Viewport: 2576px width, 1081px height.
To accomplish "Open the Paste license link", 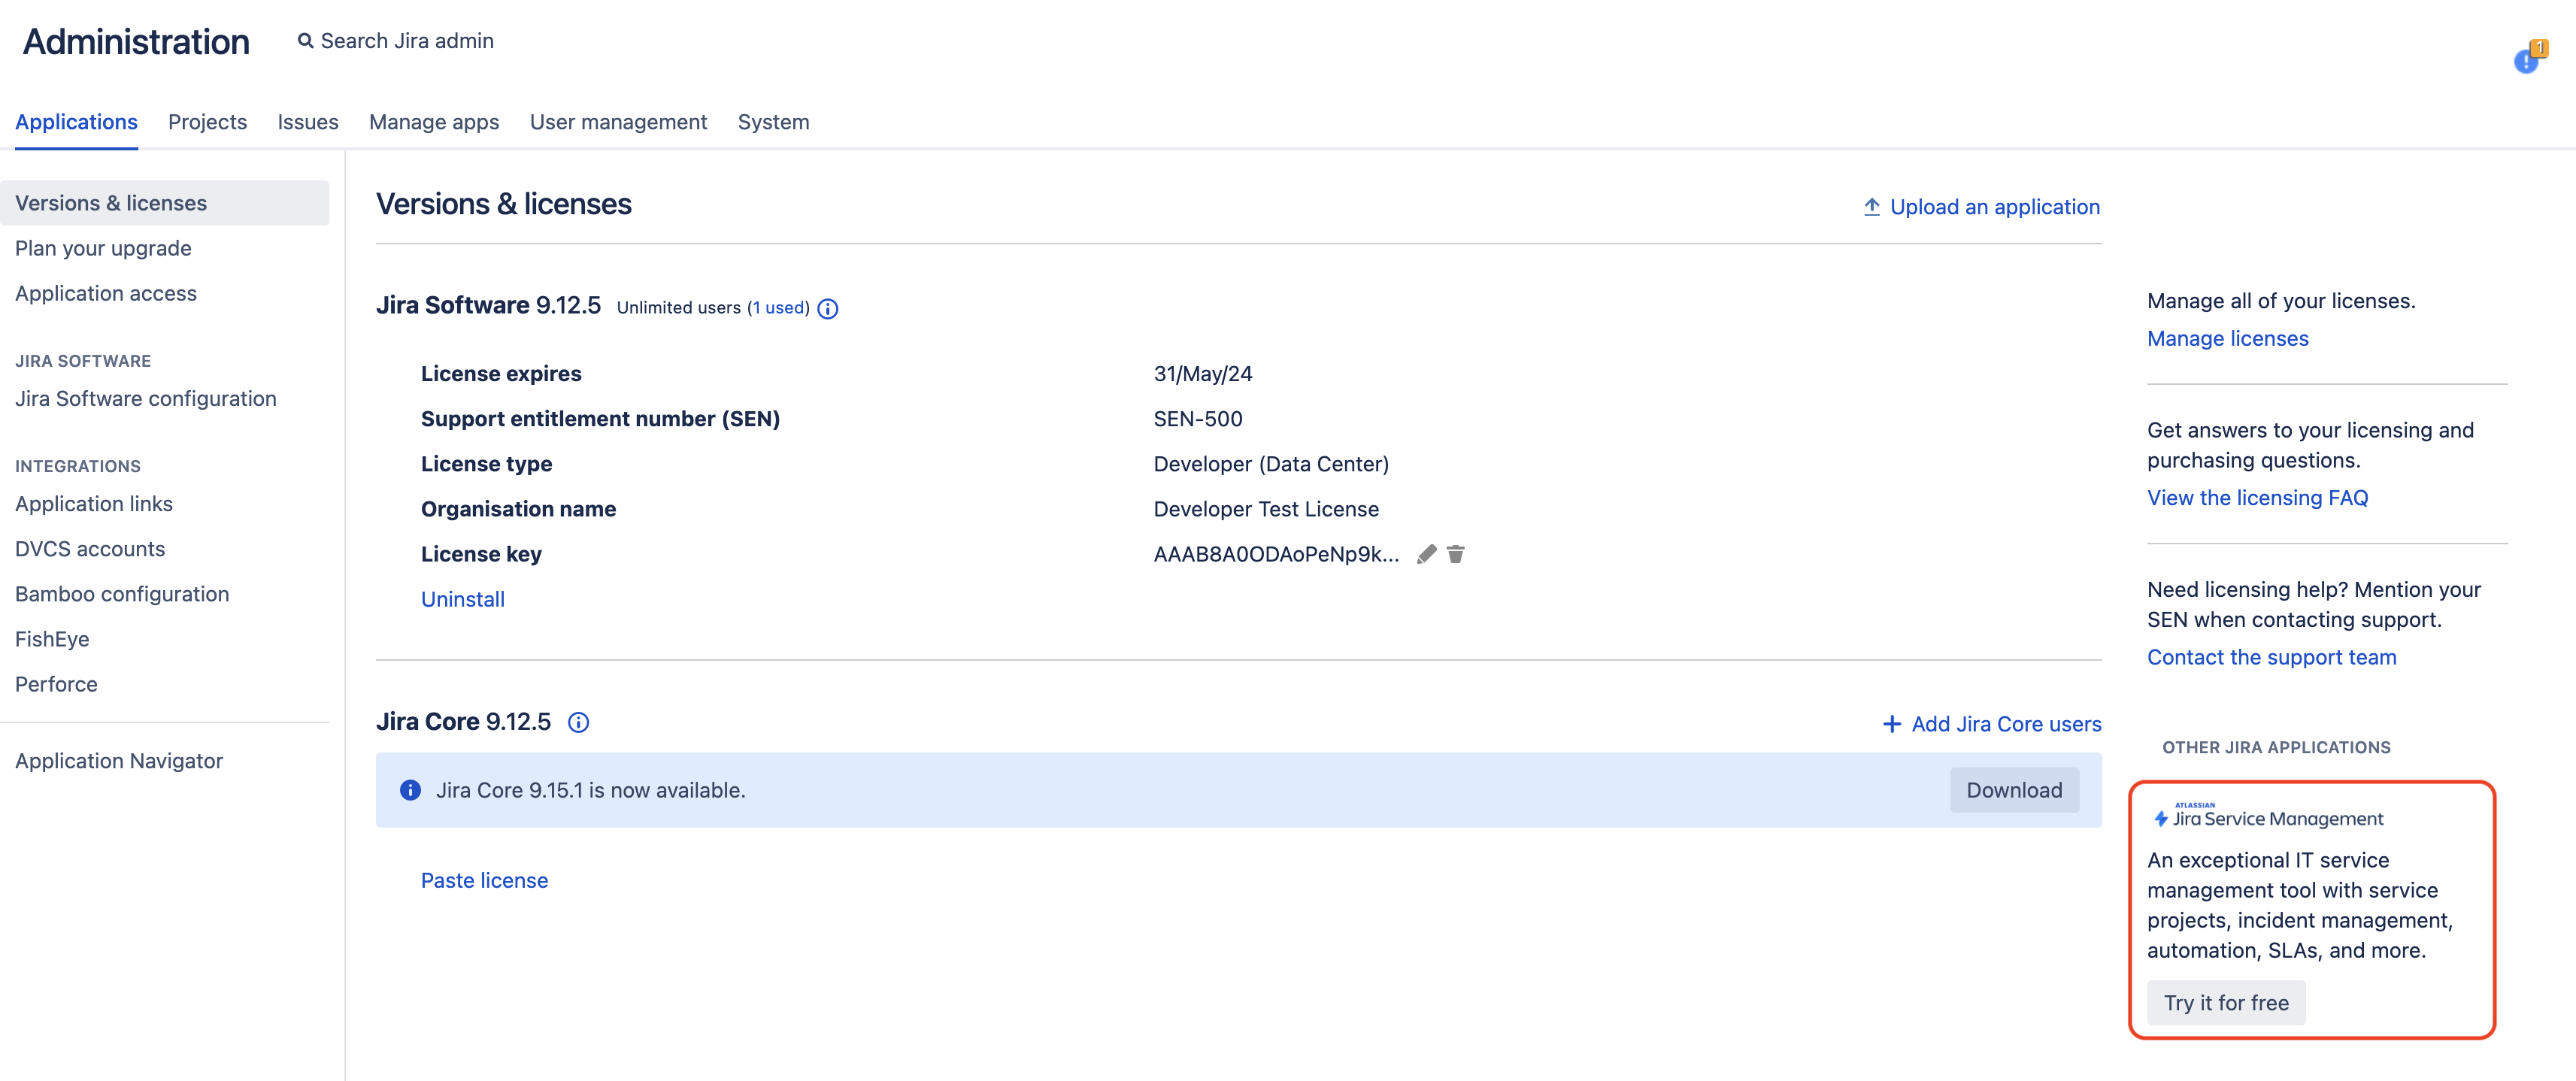I will coord(484,880).
